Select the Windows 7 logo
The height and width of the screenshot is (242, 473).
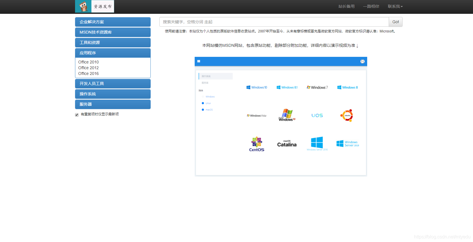317,87
